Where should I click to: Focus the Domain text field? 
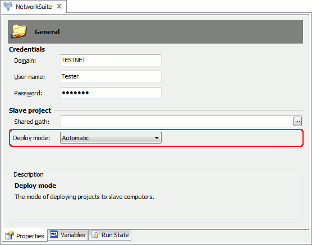coord(111,60)
